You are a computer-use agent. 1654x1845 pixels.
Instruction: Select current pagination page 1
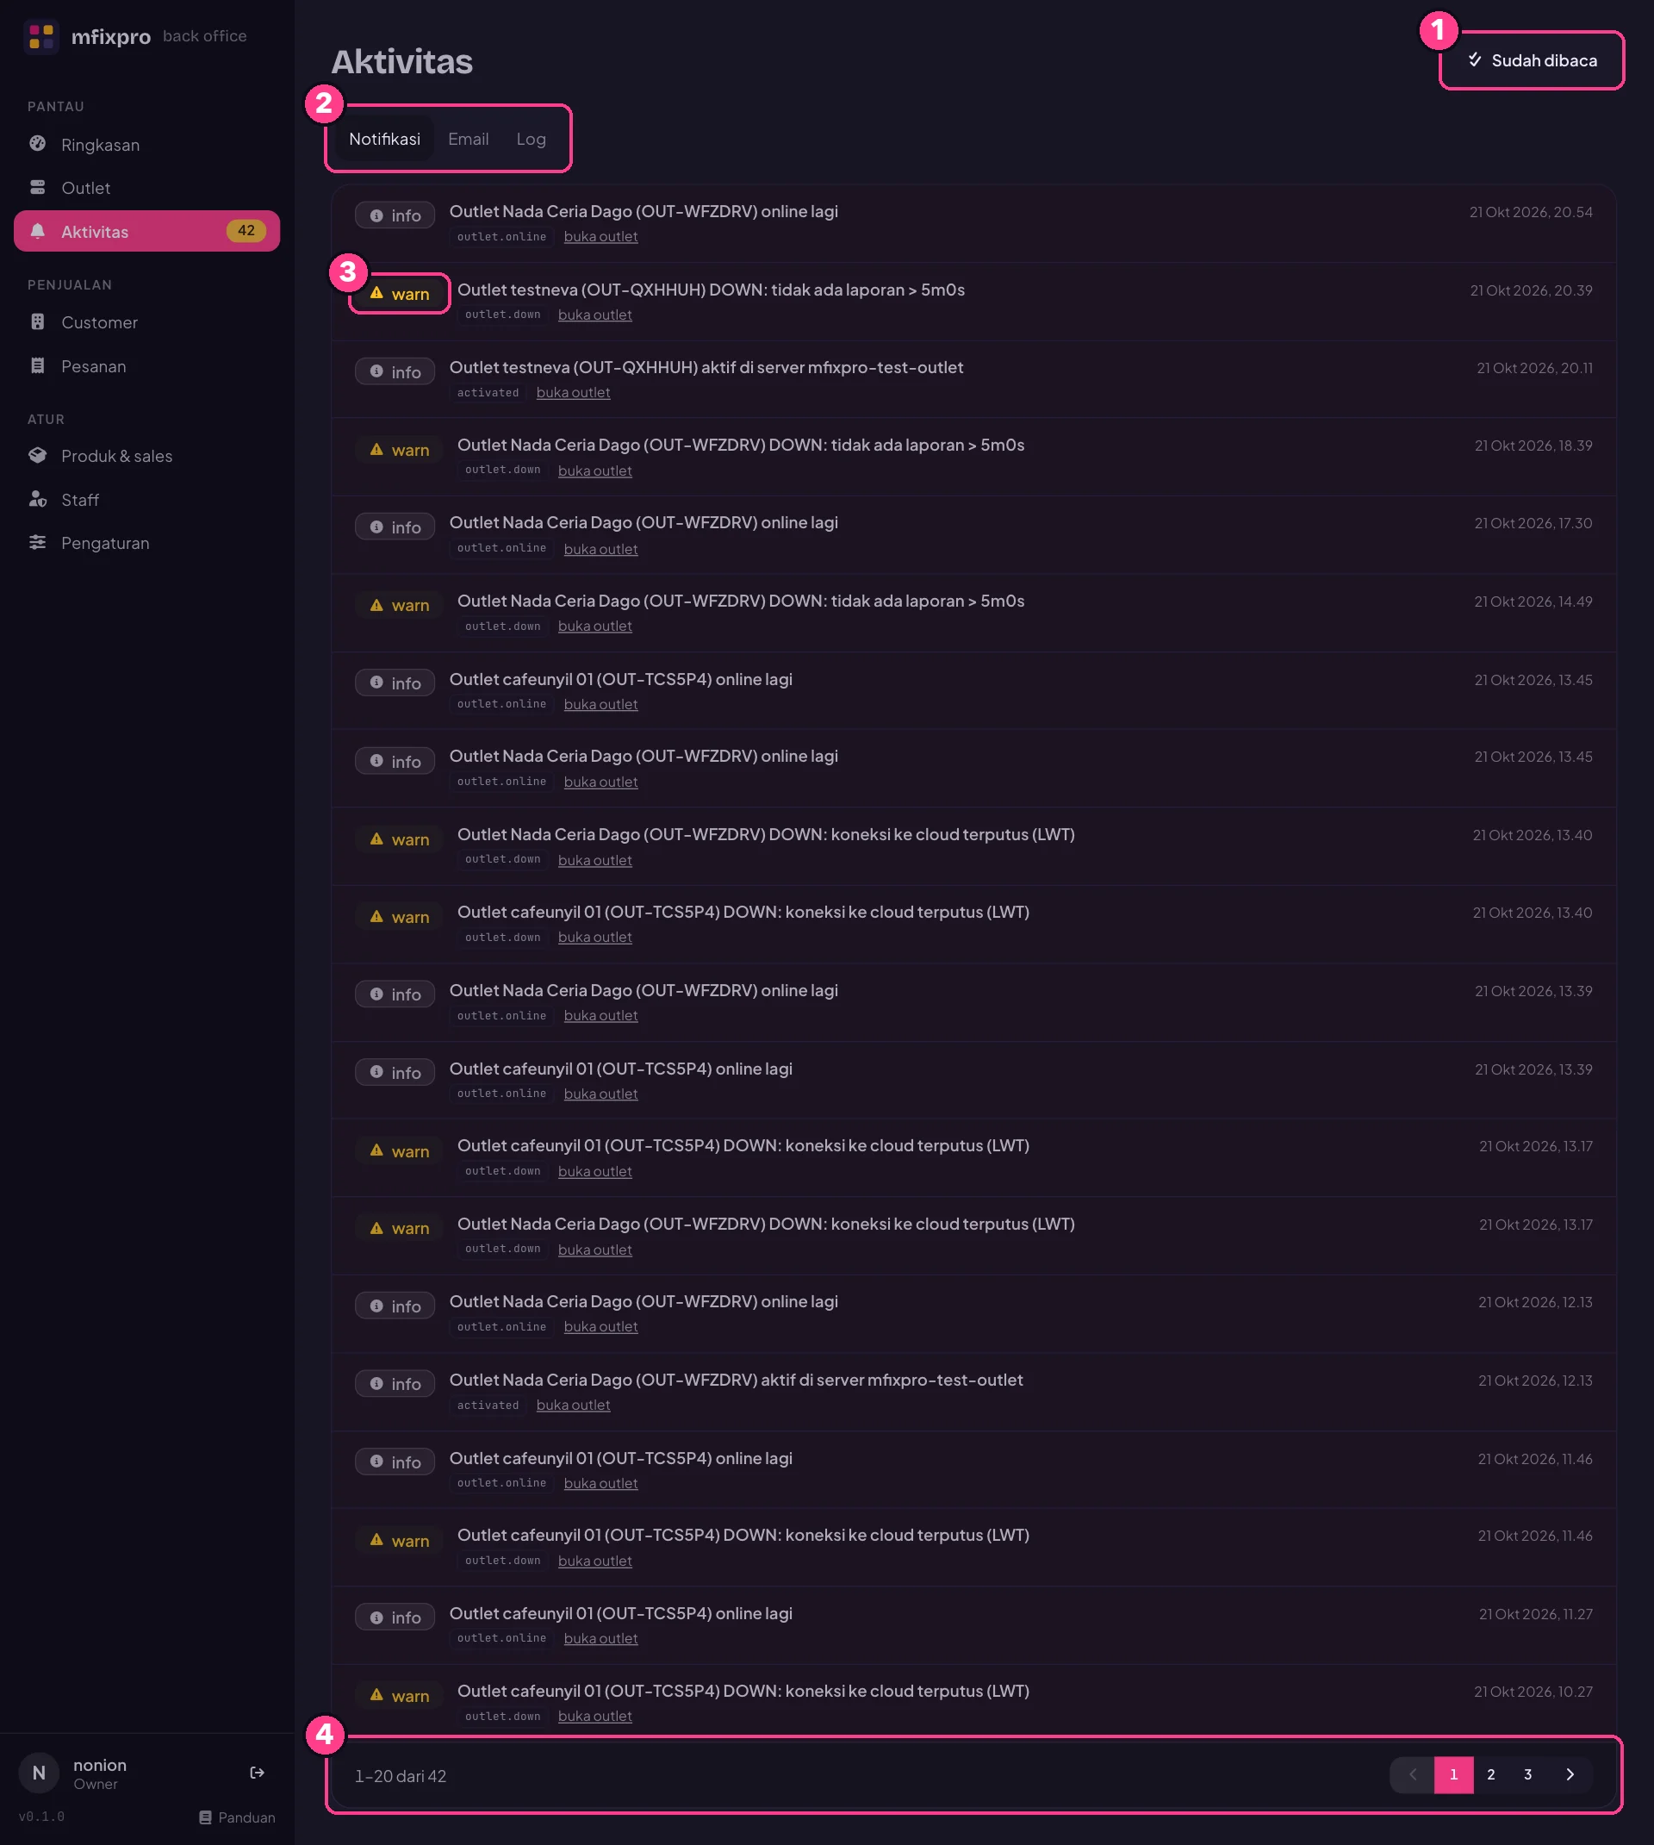click(x=1453, y=1774)
